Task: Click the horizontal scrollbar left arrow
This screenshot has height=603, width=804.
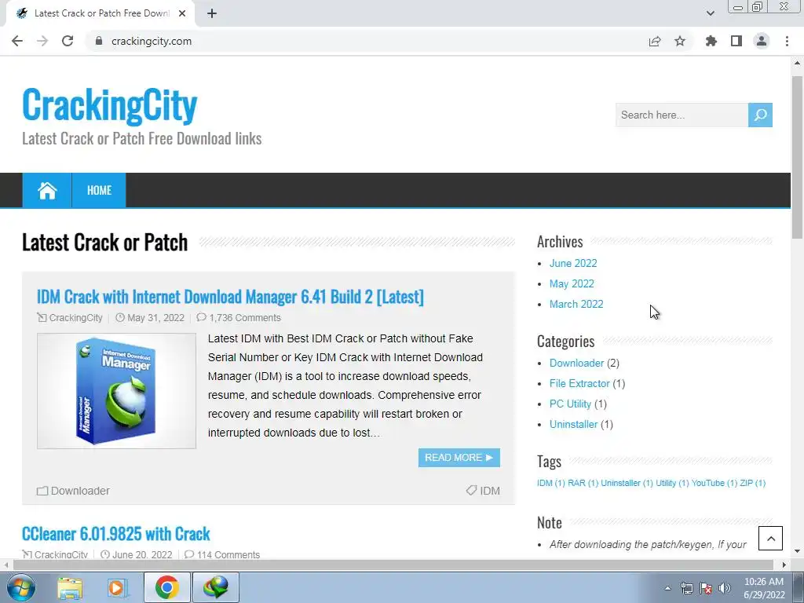Action: [6, 565]
